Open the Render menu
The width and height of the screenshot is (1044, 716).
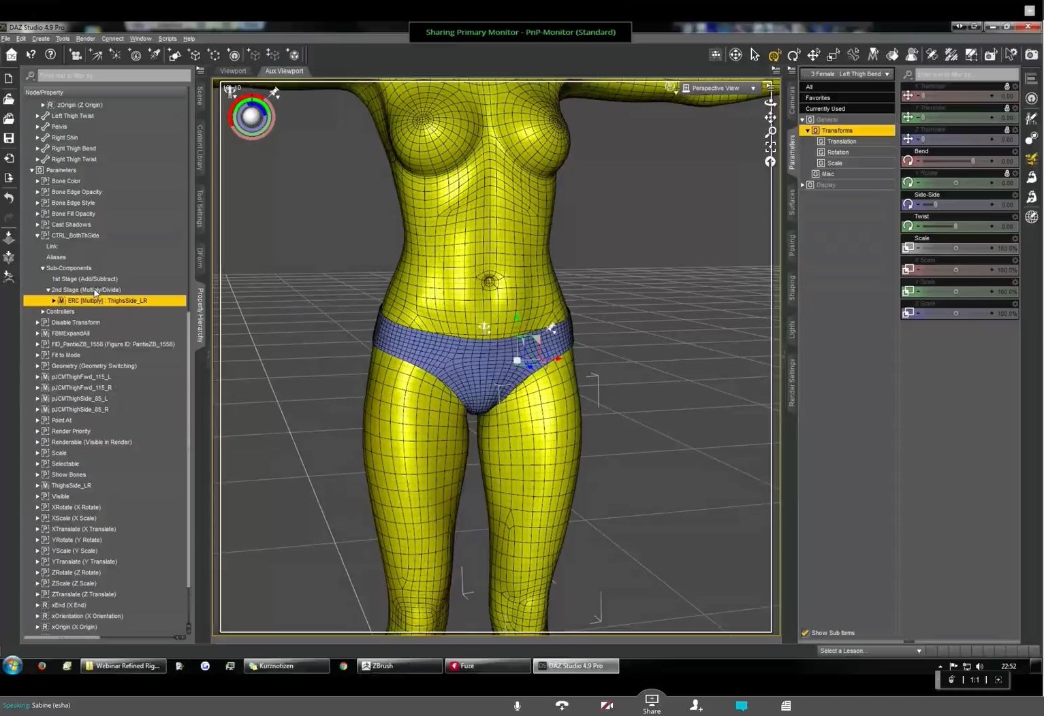pos(86,39)
